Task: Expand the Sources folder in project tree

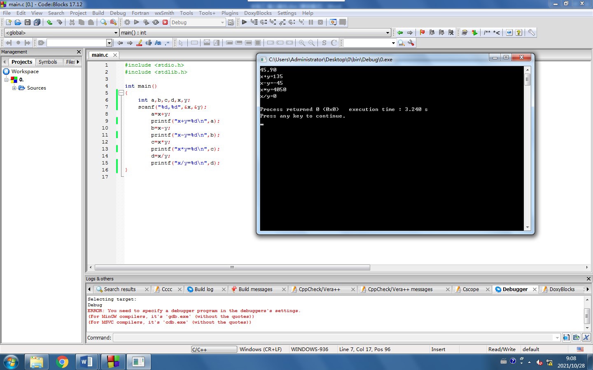Action: coord(14,88)
